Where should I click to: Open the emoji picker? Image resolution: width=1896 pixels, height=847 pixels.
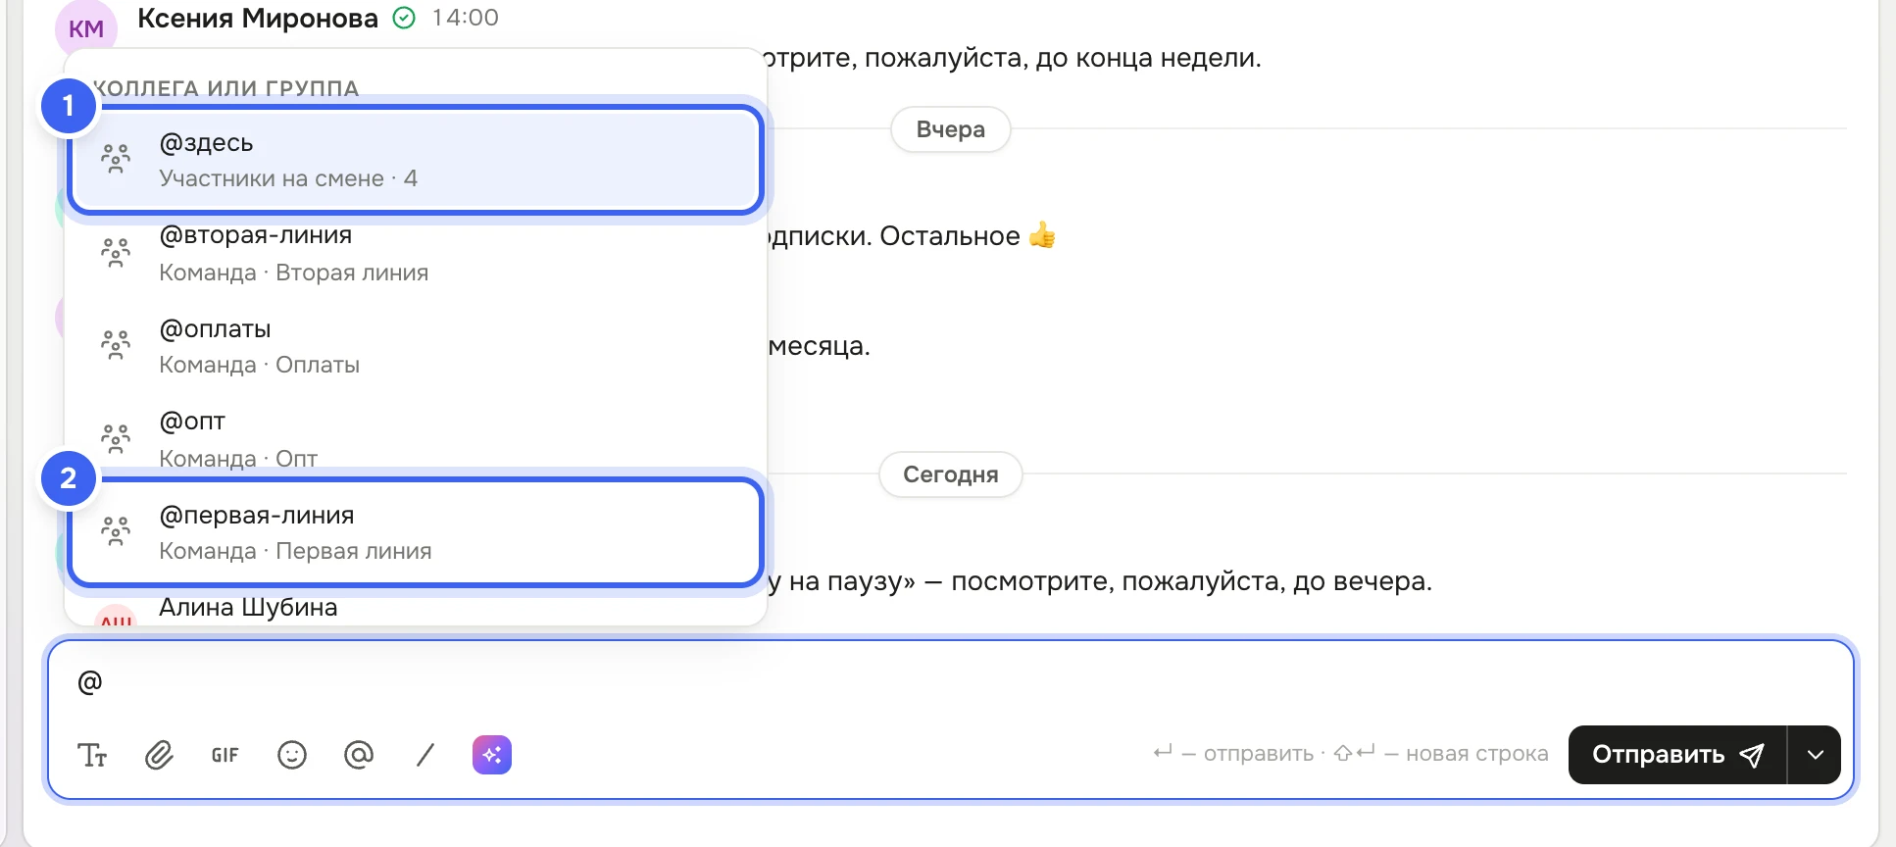pos(292,755)
